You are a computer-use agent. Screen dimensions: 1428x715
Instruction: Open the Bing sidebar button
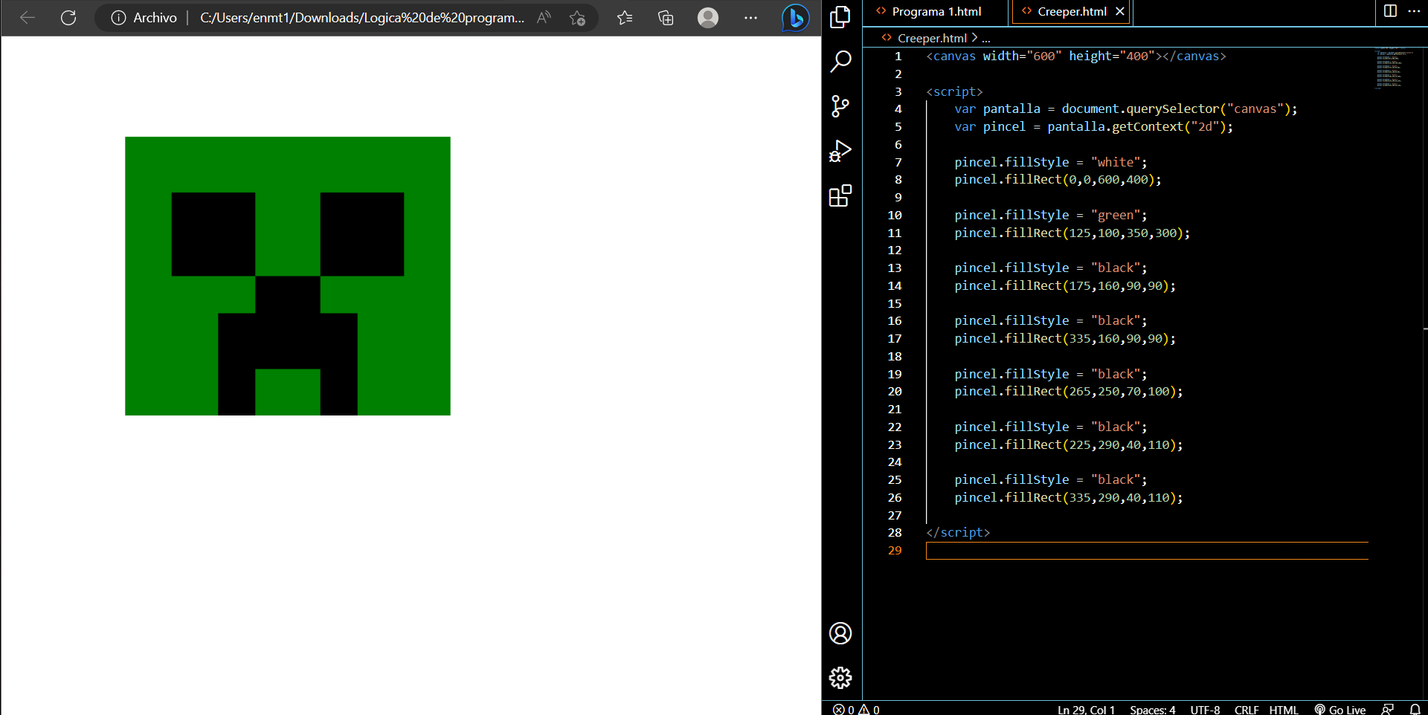(795, 18)
